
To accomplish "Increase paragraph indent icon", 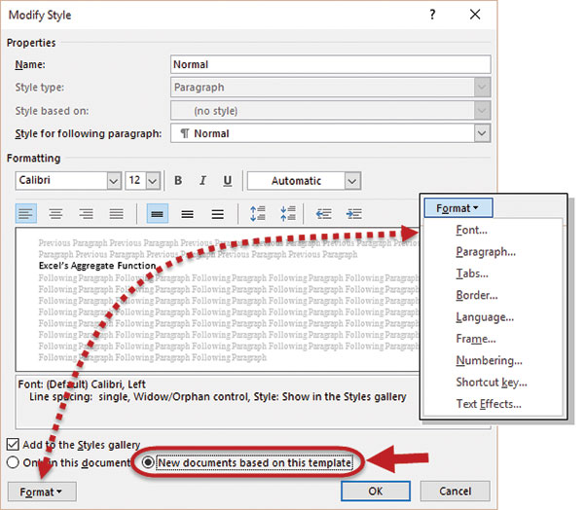I will pyautogui.click(x=354, y=213).
